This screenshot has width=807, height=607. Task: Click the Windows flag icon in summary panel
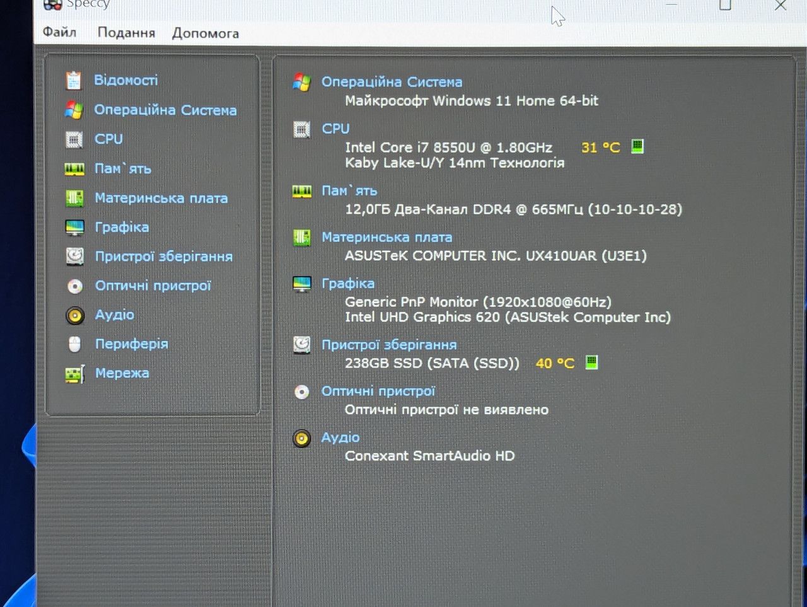tap(302, 82)
